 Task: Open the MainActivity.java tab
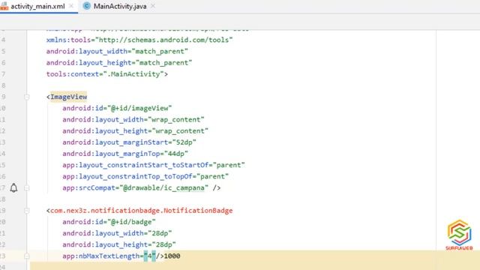120,7
